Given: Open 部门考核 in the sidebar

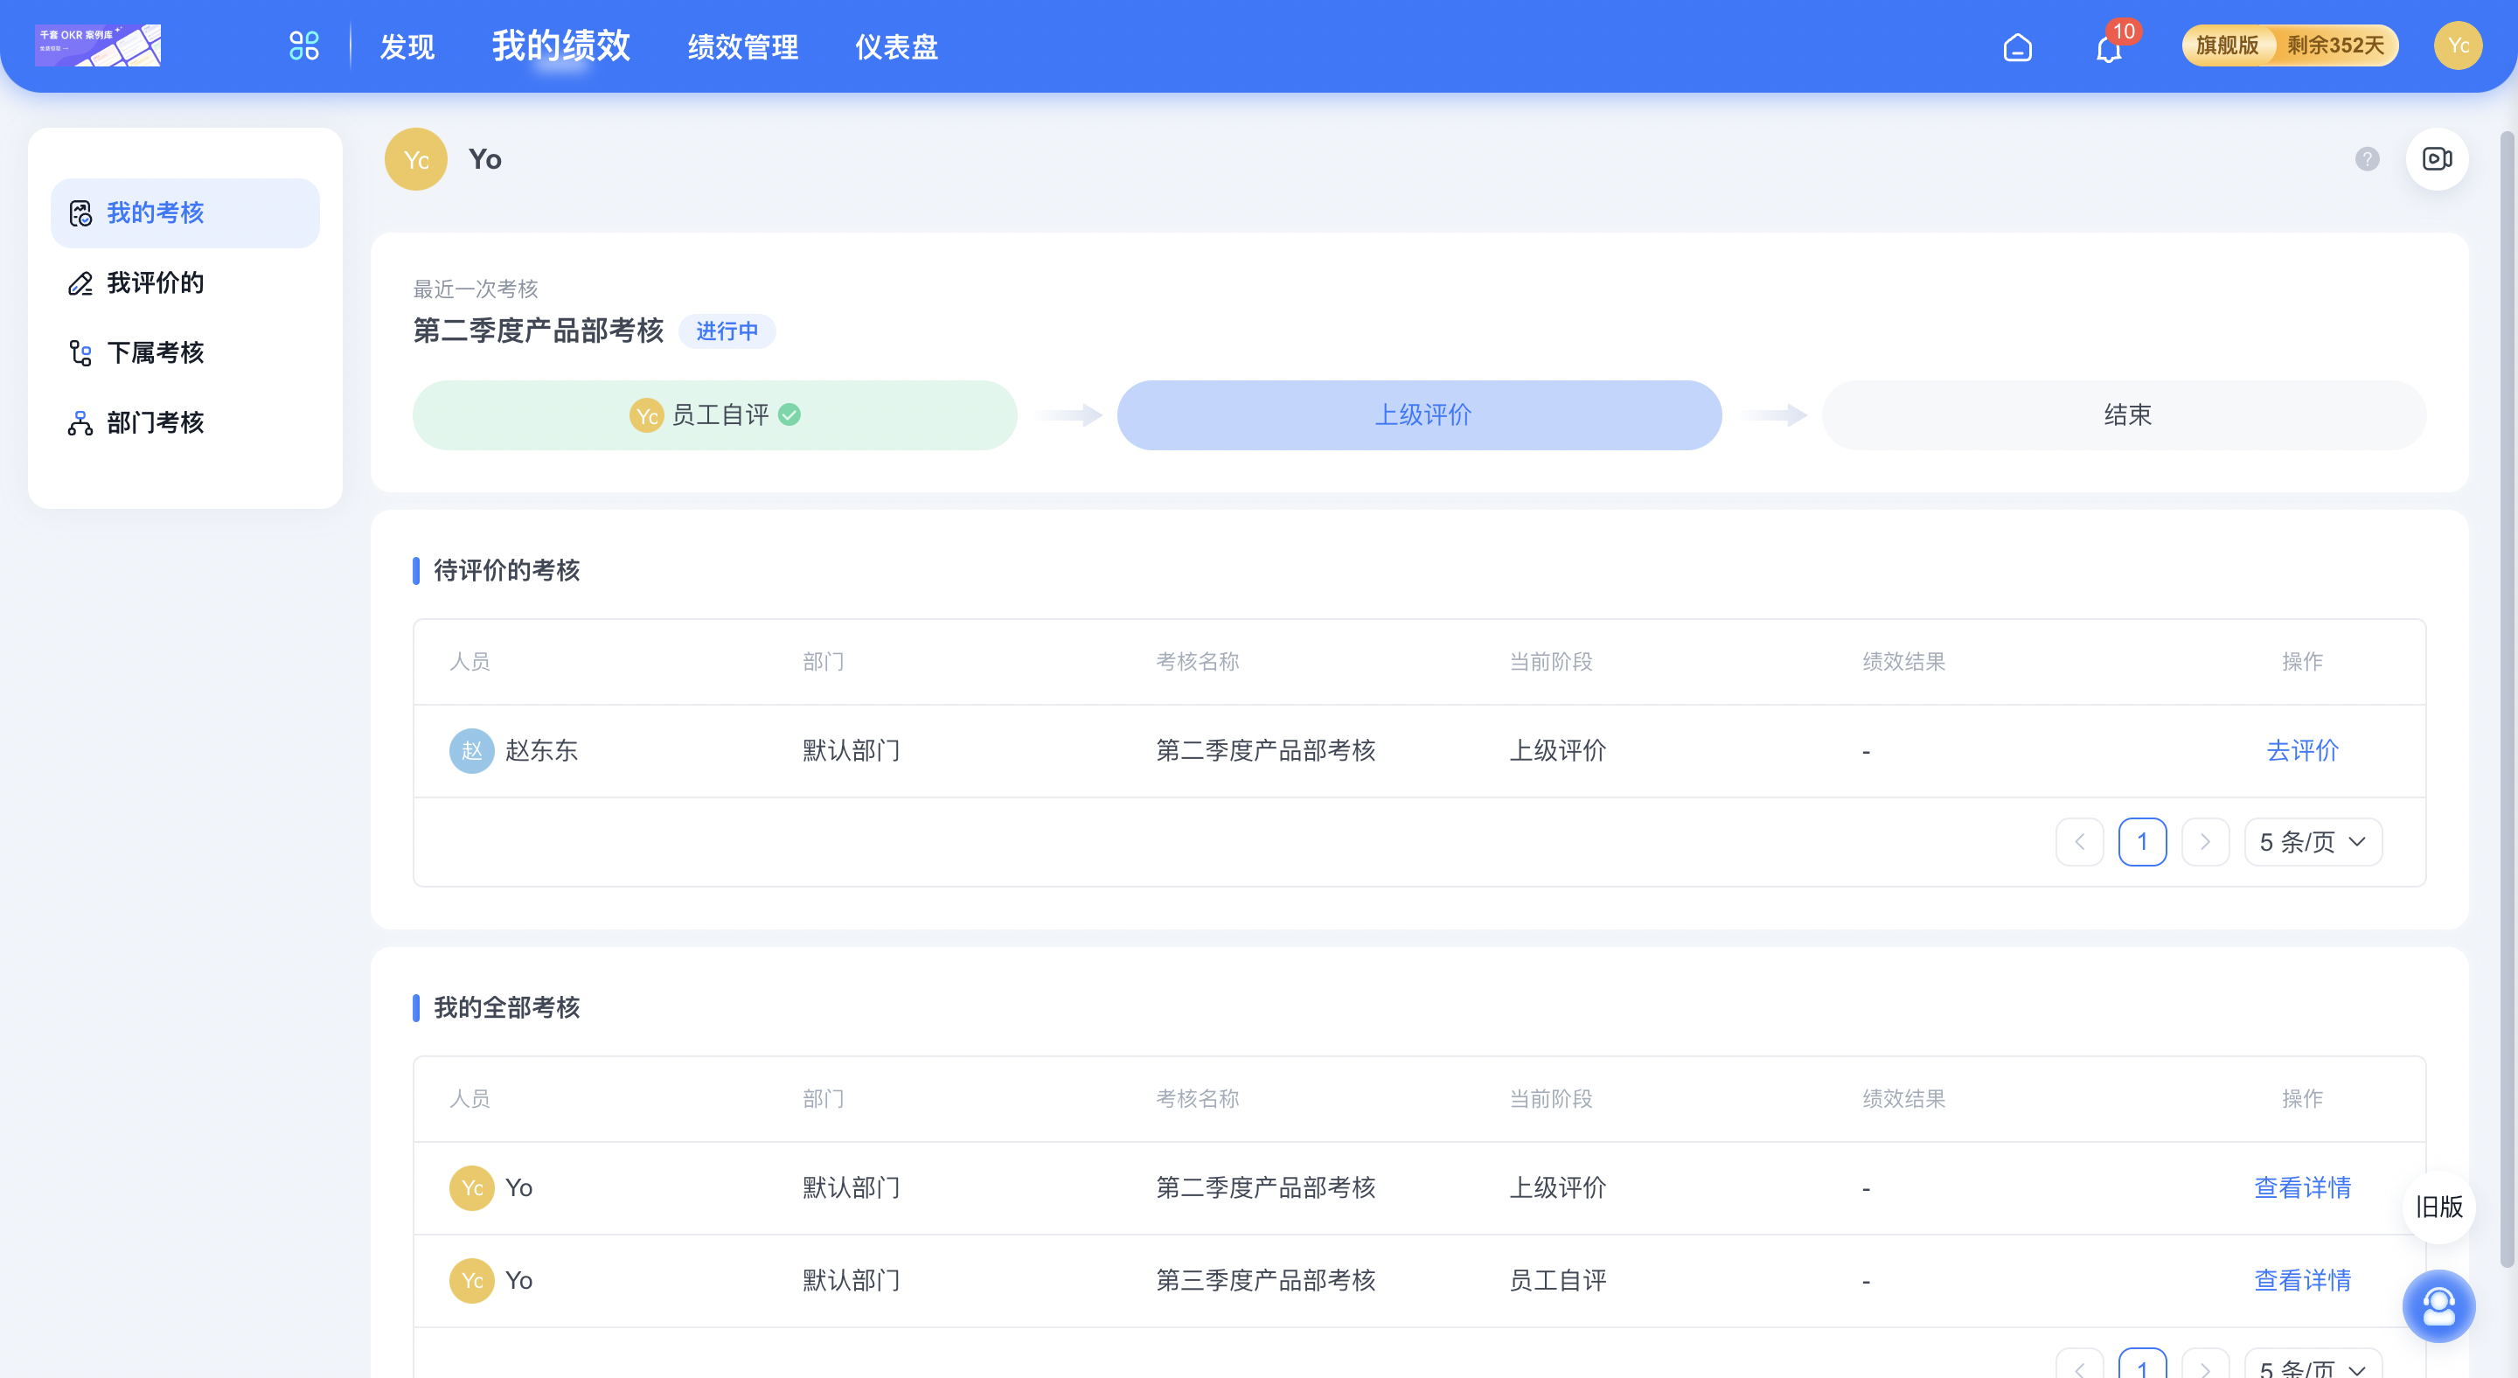Looking at the screenshot, I should 185,423.
